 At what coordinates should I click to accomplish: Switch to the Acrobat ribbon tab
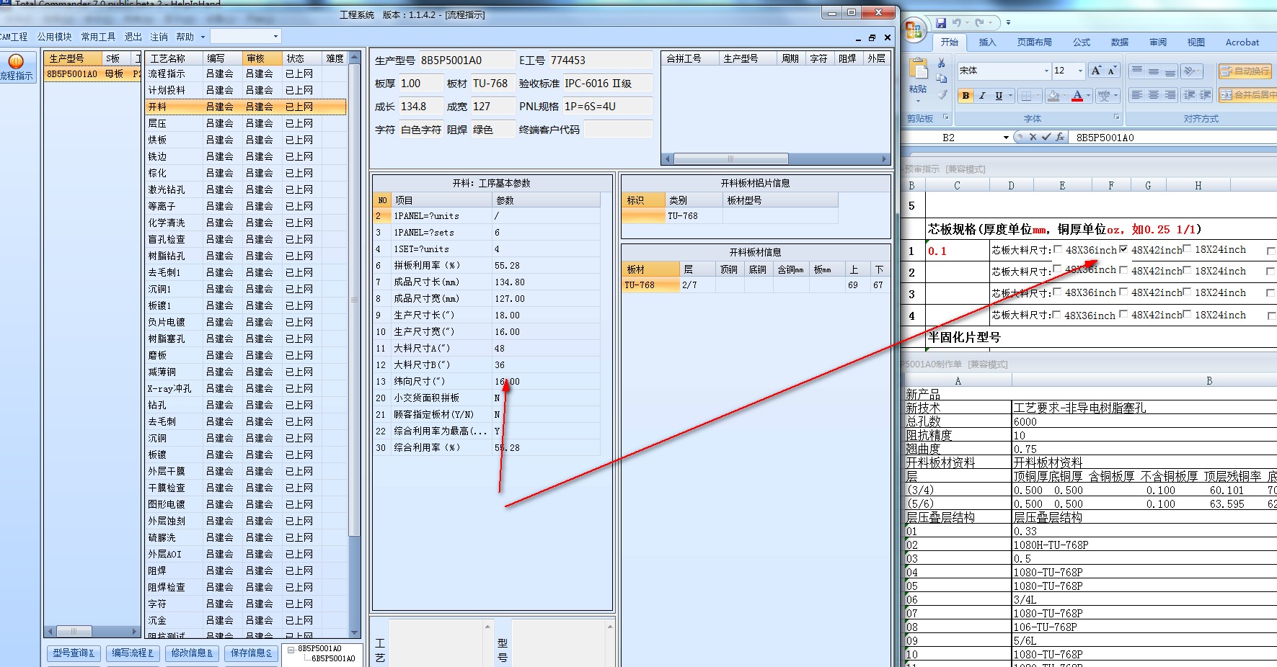coord(1242,42)
